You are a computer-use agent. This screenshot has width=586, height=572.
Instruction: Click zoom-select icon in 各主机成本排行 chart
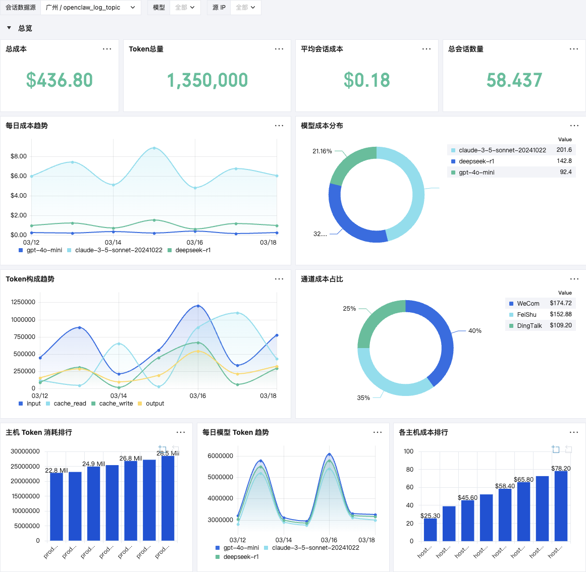point(556,449)
